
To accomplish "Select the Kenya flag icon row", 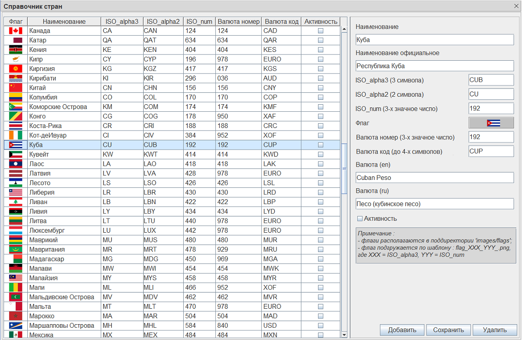I will point(15,50).
